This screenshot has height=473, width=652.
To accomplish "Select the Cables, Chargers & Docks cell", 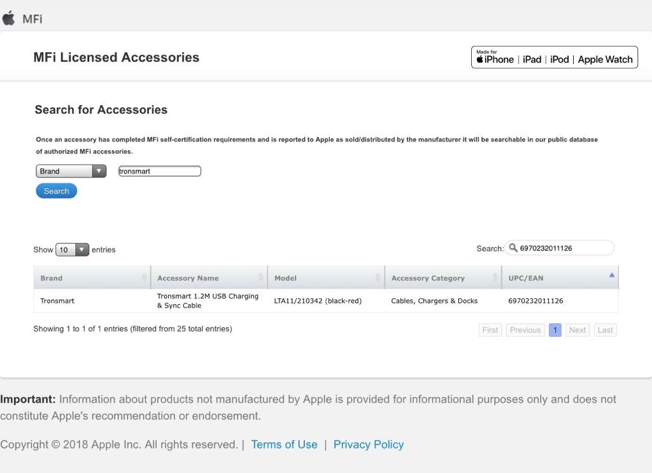I will coord(443,301).
